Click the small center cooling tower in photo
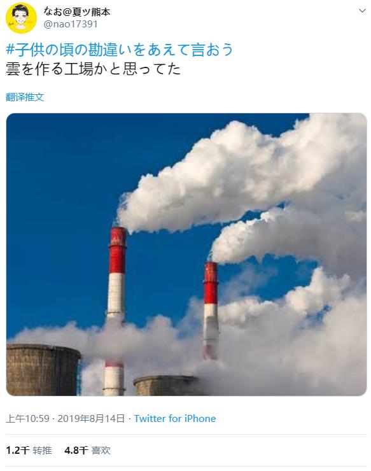The image size is (371, 471). pos(166,386)
